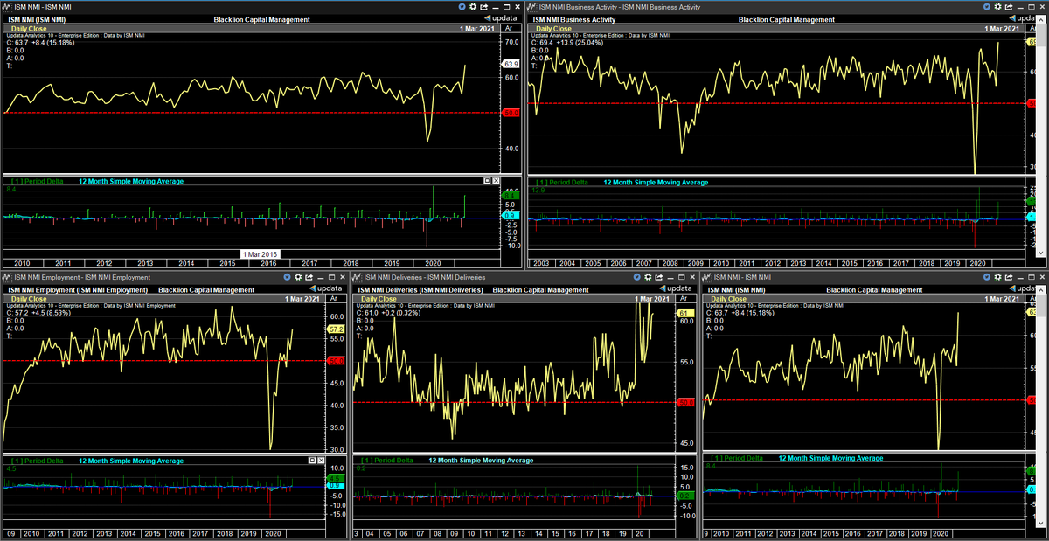Click 57.2 price tag on Employment chart axis

click(336, 329)
